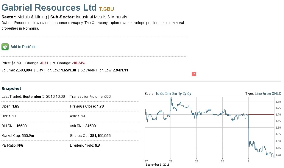Image resolution: width=284 pixels, height=168 pixels.
Task: Click the red question mark icon
Action: [194, 74]
